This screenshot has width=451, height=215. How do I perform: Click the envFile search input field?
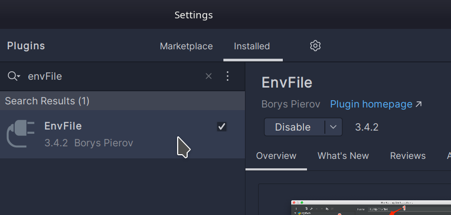pyautogui.click(x=114, y=77)
